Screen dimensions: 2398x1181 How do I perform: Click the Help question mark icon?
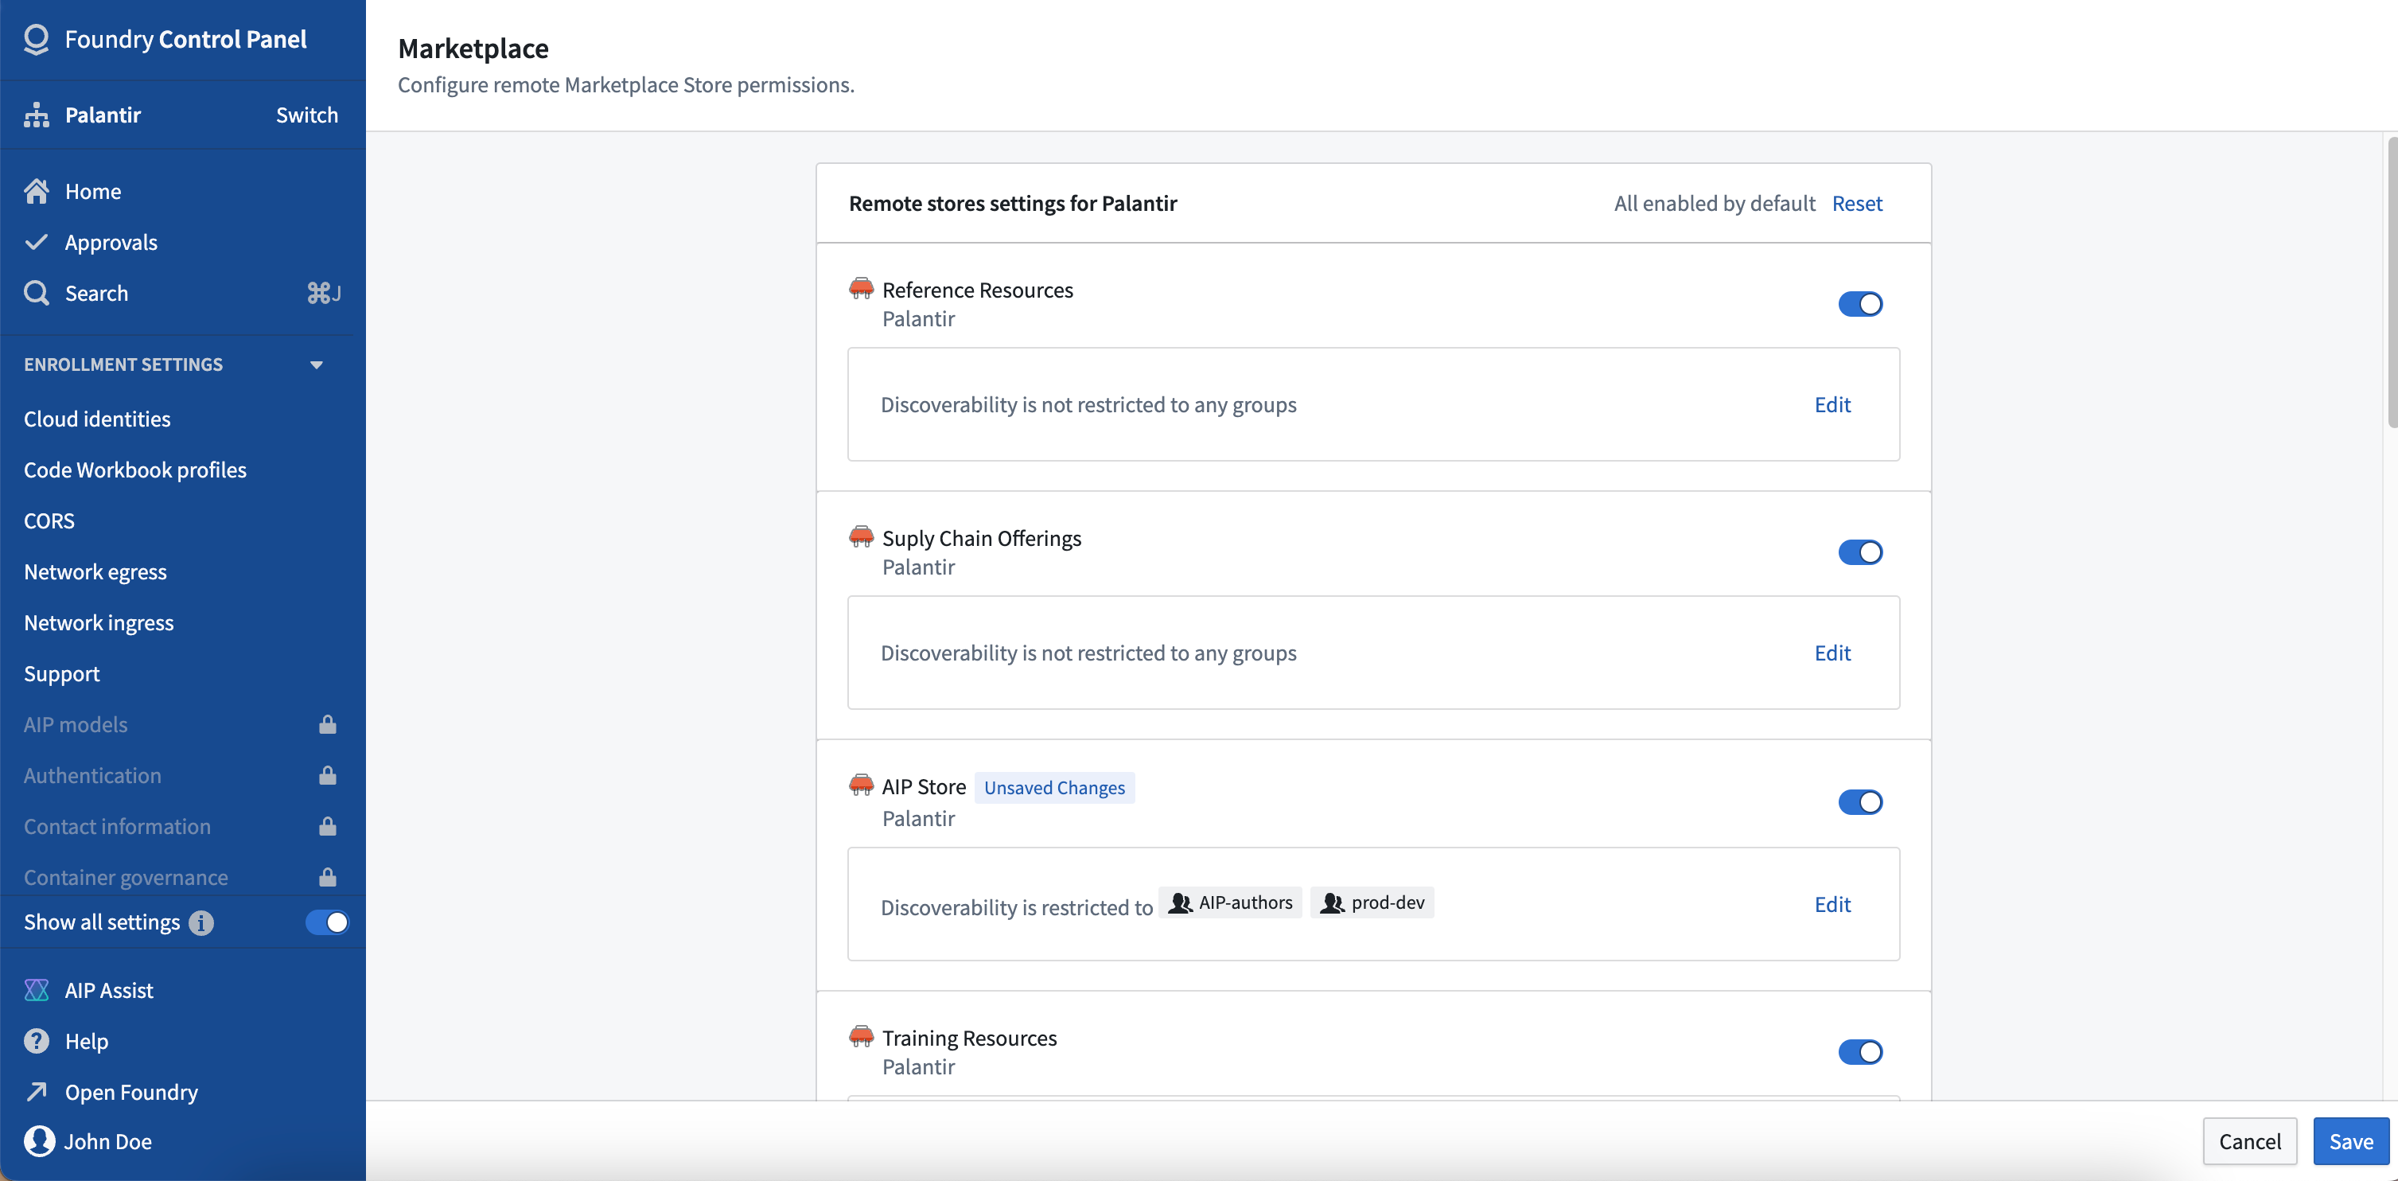tap(37, 1041)
